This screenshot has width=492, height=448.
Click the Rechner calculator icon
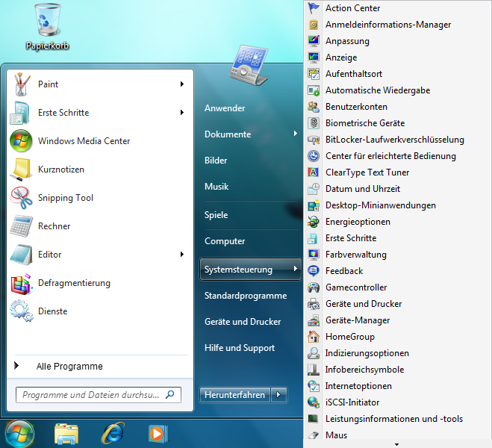click(x=21, y=226)
